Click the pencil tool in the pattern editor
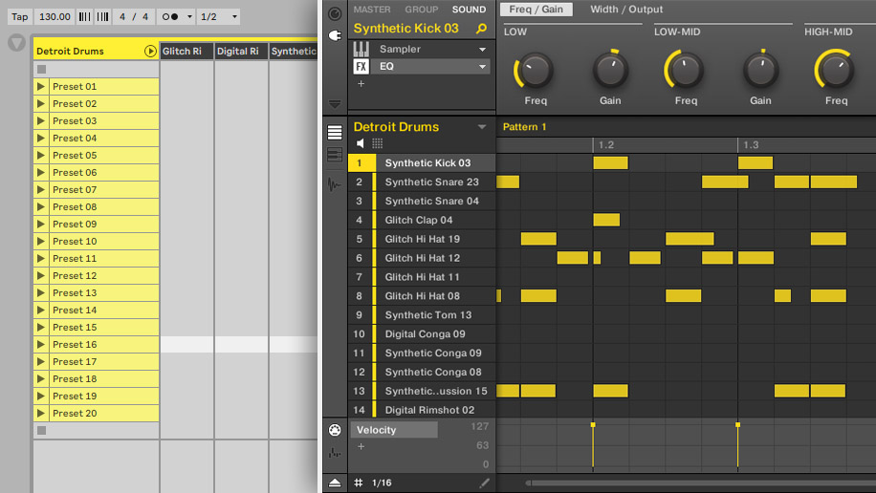The height and width of the screenshot is (493, 876). [485, 482]
